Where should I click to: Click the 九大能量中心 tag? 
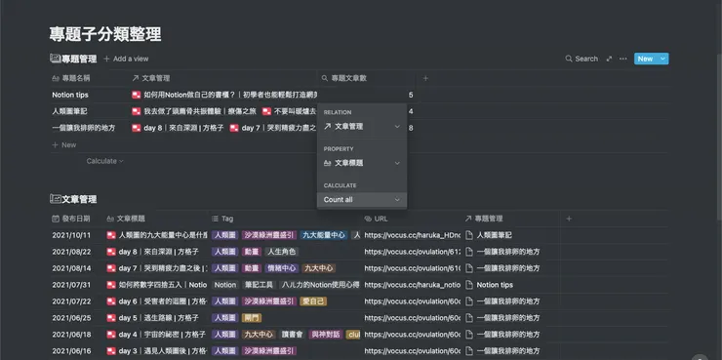(324, 235)
